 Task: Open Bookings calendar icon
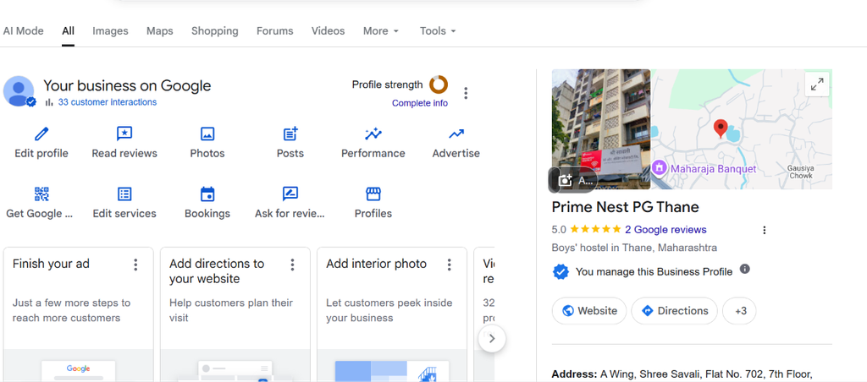tap(207, 194)
